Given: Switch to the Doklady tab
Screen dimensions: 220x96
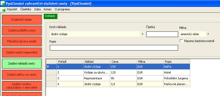Looking at the screenshot, I should [50, 16].
